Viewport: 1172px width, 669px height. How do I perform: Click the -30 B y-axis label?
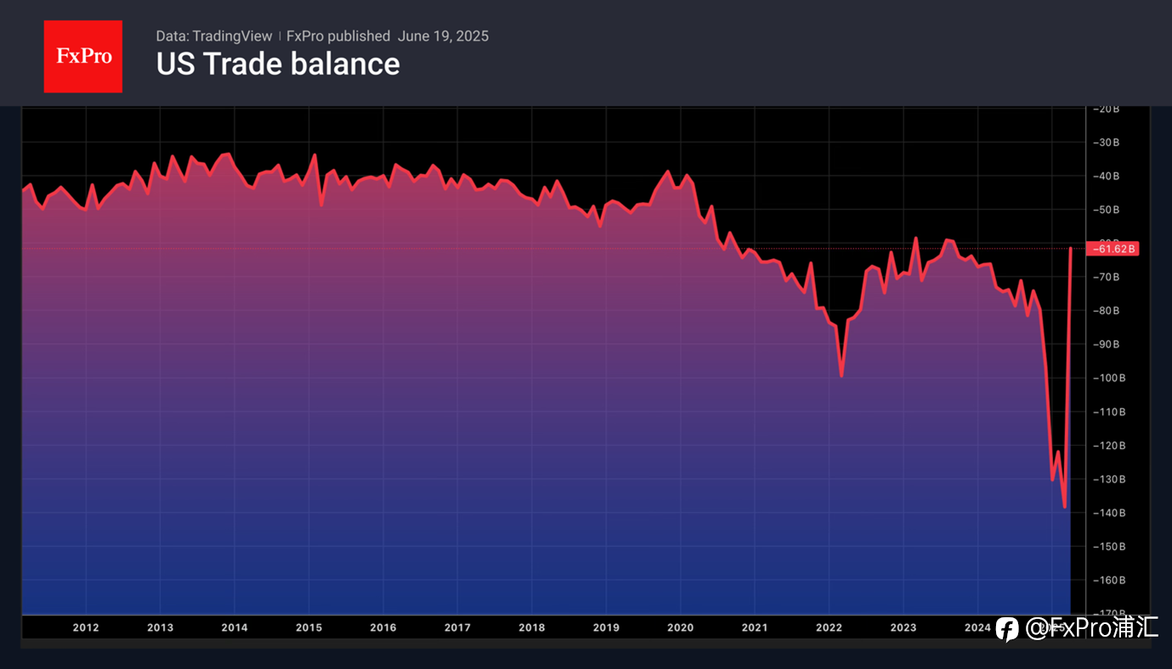point(1107,142)
